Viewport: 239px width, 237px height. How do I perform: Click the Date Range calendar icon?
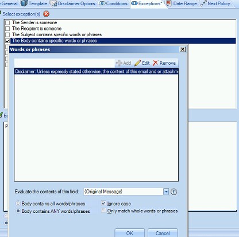coord(169,3)
